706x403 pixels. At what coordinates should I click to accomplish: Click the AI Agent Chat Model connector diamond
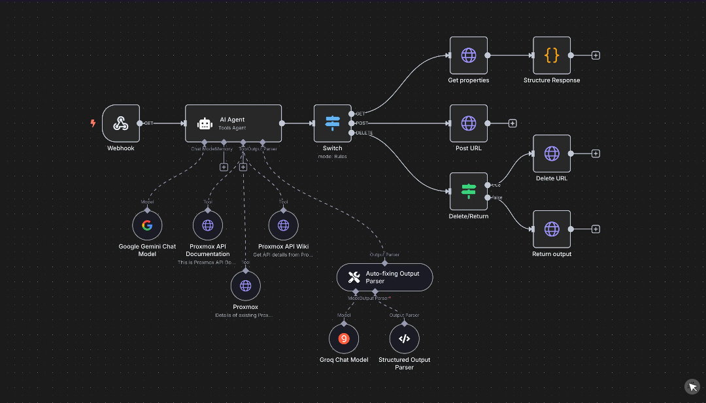click(x=205, y=142)
